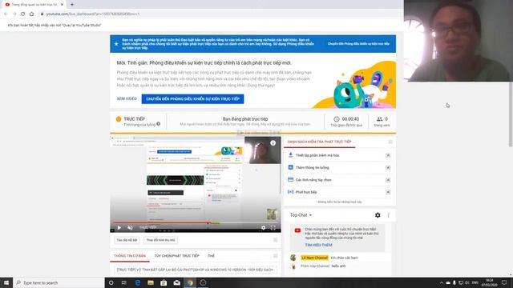Open Mail app from taskbar

point(176,282)
